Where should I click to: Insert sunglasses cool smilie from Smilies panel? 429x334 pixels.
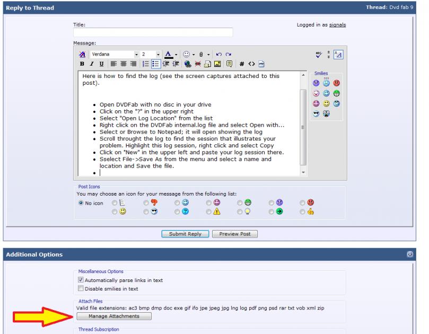316,113
